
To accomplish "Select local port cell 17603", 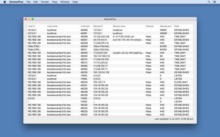I will (84, 76).
